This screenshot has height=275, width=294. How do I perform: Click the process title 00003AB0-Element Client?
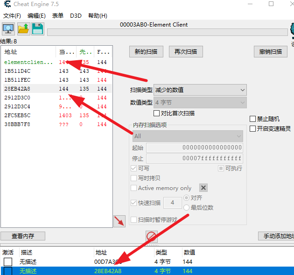point(154,25)
